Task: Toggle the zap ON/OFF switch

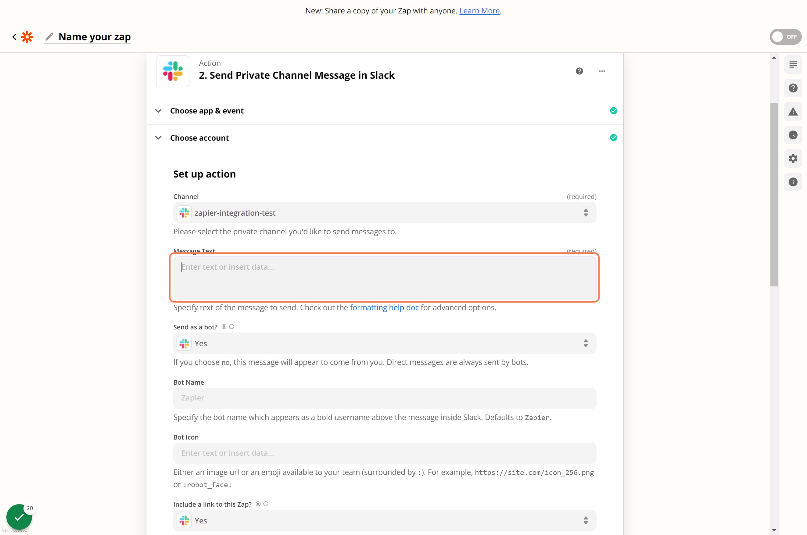Action: [785, 37]
